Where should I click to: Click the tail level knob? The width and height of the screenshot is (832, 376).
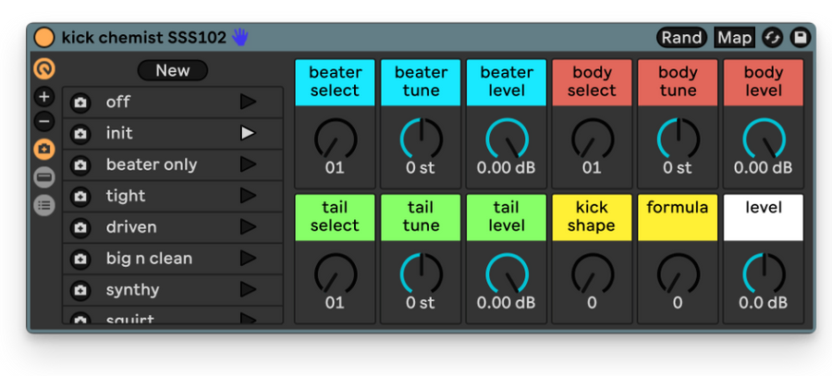(x=507, y=273)
